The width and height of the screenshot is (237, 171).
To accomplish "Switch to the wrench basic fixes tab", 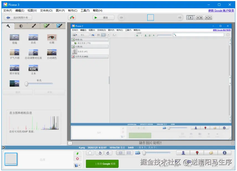I will pos(8,26).
